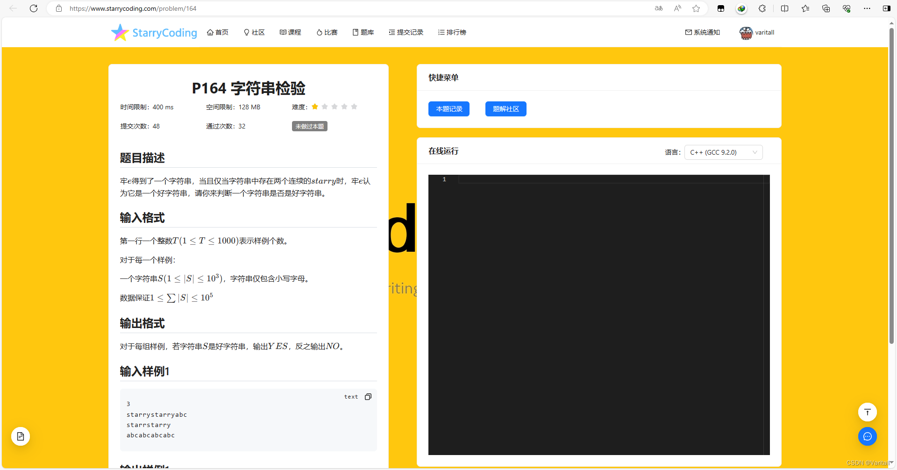Open the dark tab icon in browser toolbar

pos(721,8)
